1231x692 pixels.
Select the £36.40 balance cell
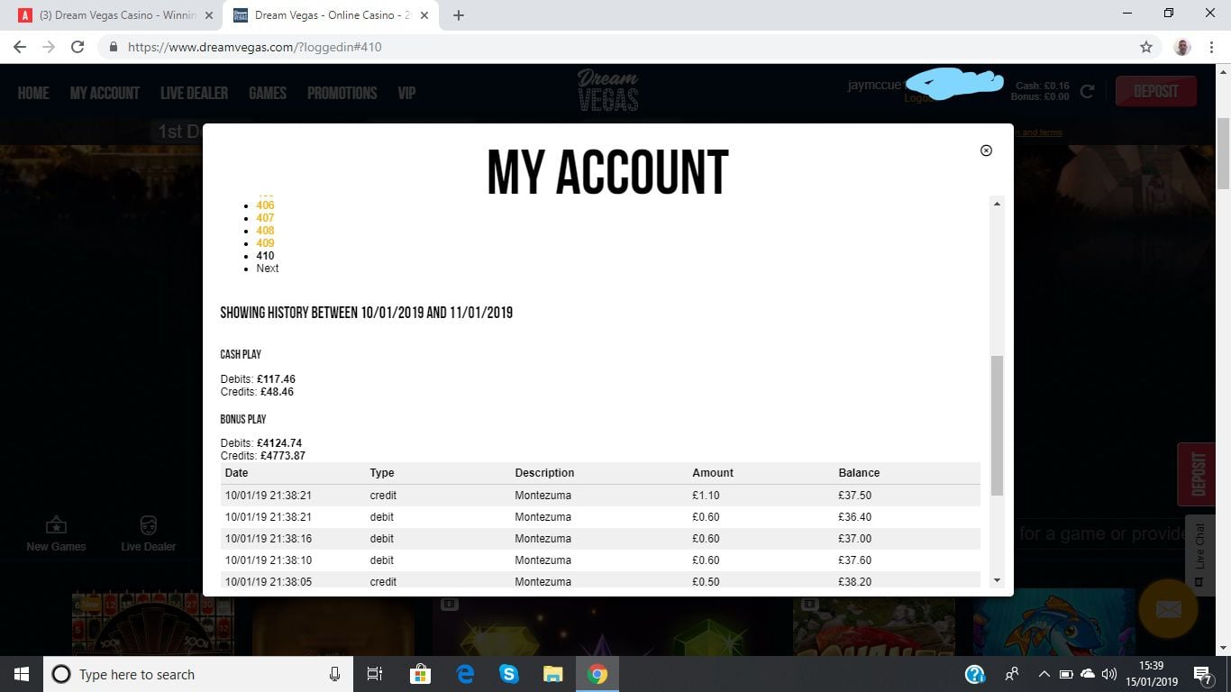854,517
